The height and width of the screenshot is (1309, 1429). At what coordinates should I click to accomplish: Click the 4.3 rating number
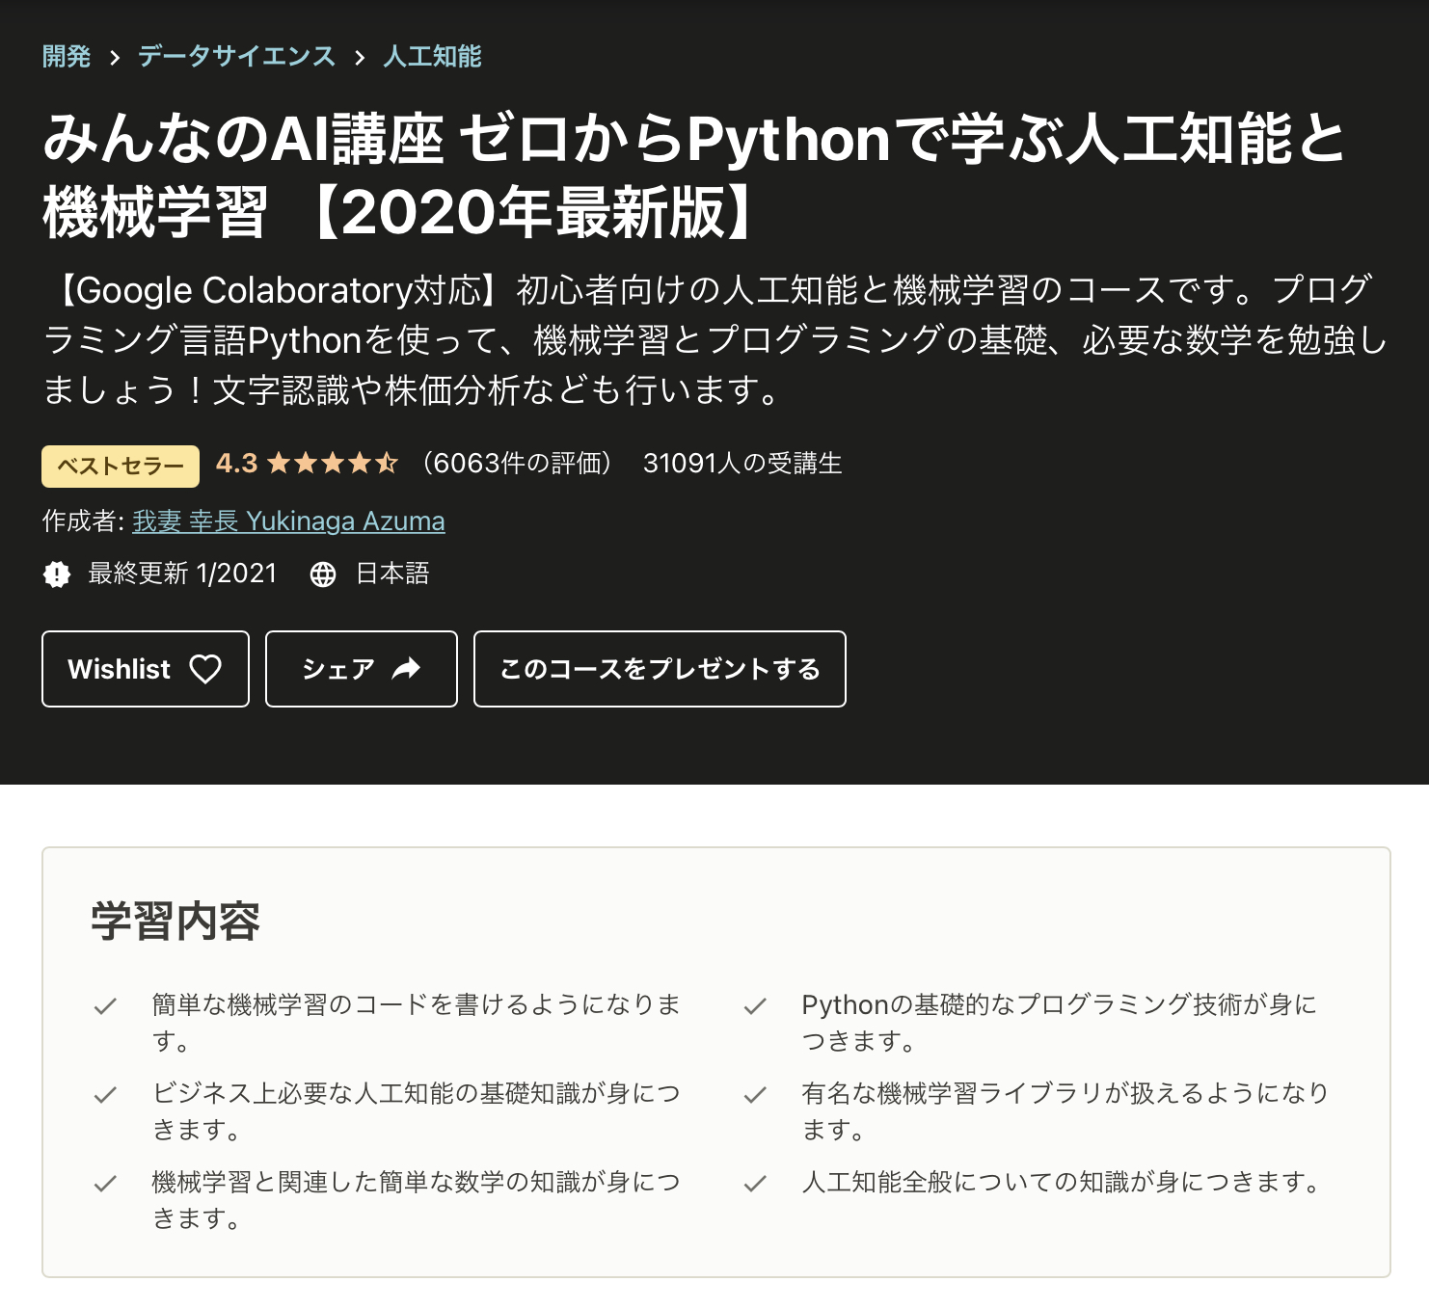236,464
